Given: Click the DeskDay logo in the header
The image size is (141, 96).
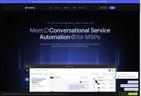Looking at the screenshot, I should [30, 8].
